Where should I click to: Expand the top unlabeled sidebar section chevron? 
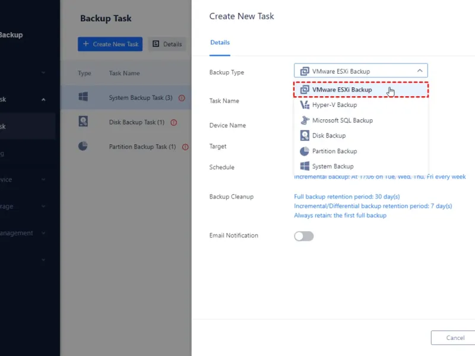[43, 72]
